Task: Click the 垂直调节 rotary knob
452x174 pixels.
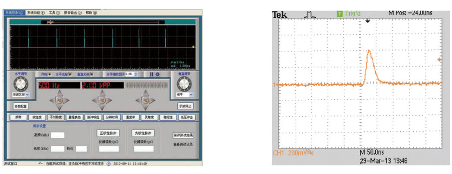Action: pos(184,84)
